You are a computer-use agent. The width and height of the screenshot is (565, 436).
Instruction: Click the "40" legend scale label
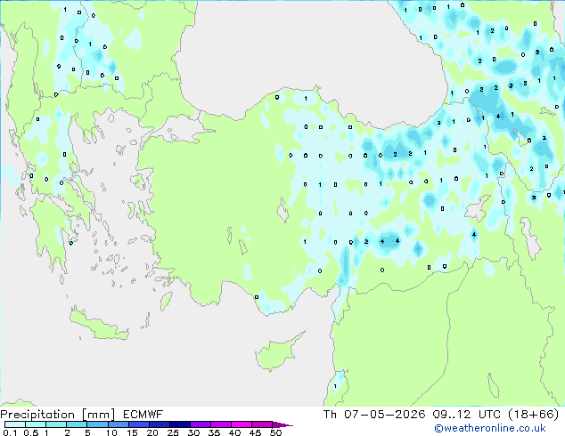234,432
